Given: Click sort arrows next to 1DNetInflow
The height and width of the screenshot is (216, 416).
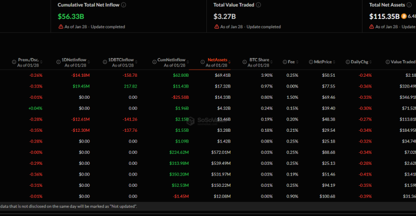Looking at the screenshot, I should tap(89, 62).
